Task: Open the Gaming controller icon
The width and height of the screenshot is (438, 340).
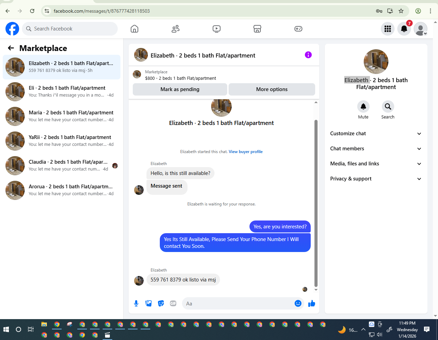Action: coord(298,29)
